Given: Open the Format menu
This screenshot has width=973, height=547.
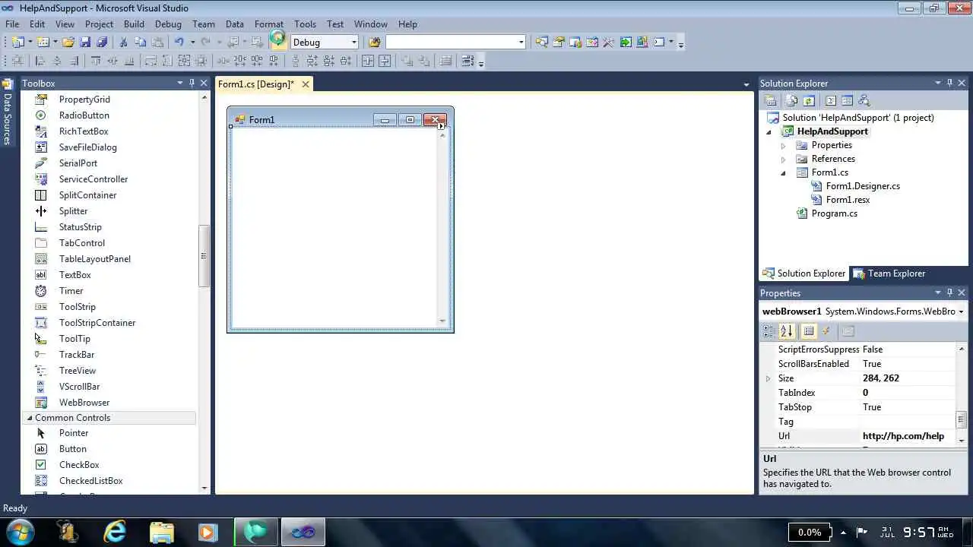Looking at the screenshot, I should [268, 24].
